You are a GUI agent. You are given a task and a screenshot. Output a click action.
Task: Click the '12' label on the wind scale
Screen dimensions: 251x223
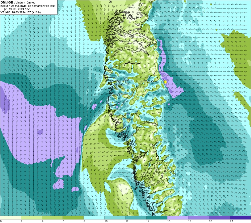[127, 221]
